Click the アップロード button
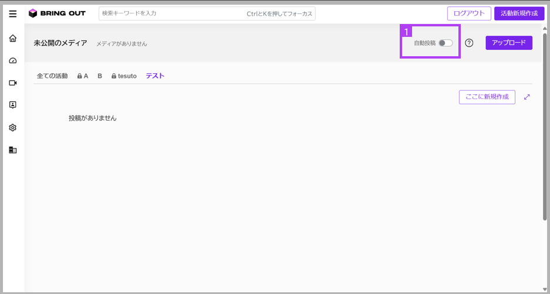 [508, 43]
